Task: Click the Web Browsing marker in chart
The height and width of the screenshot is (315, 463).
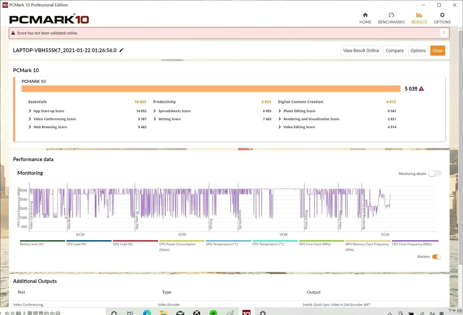Action: [x=69, y=219]
